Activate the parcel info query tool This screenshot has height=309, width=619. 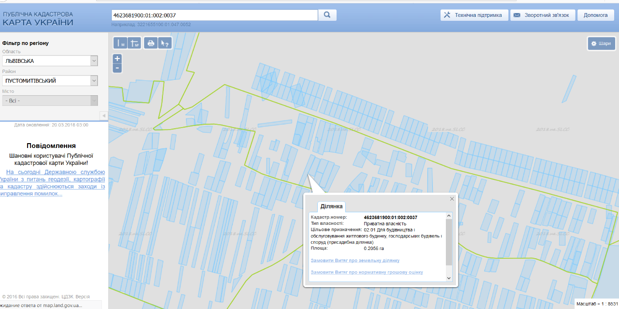click(x=165, y=43)
